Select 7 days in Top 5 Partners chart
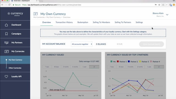The width and height of the screenshot is (176, 99). point(112,67)
